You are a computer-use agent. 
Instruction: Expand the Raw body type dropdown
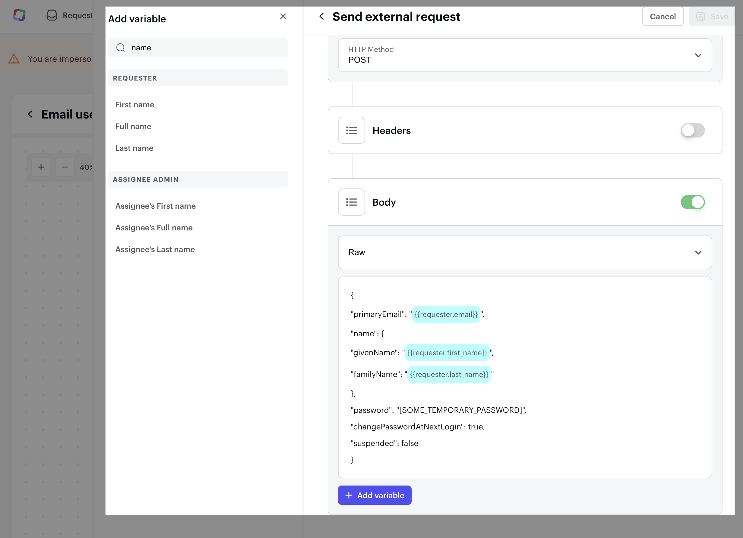tap(525, 252)
